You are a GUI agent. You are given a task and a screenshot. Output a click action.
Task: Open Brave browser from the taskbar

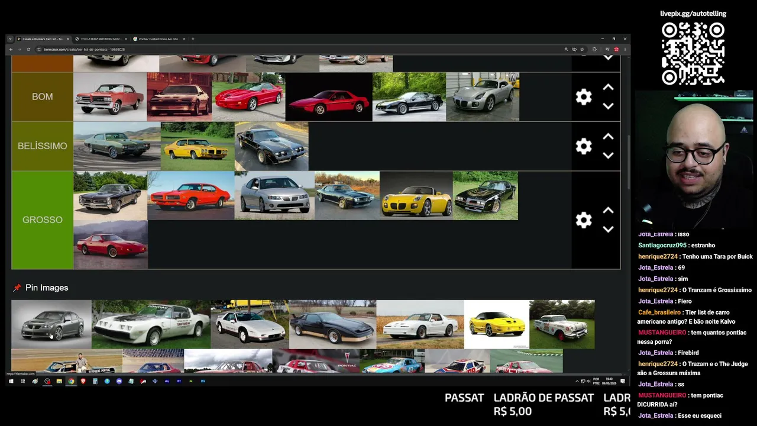pos(83,381)
